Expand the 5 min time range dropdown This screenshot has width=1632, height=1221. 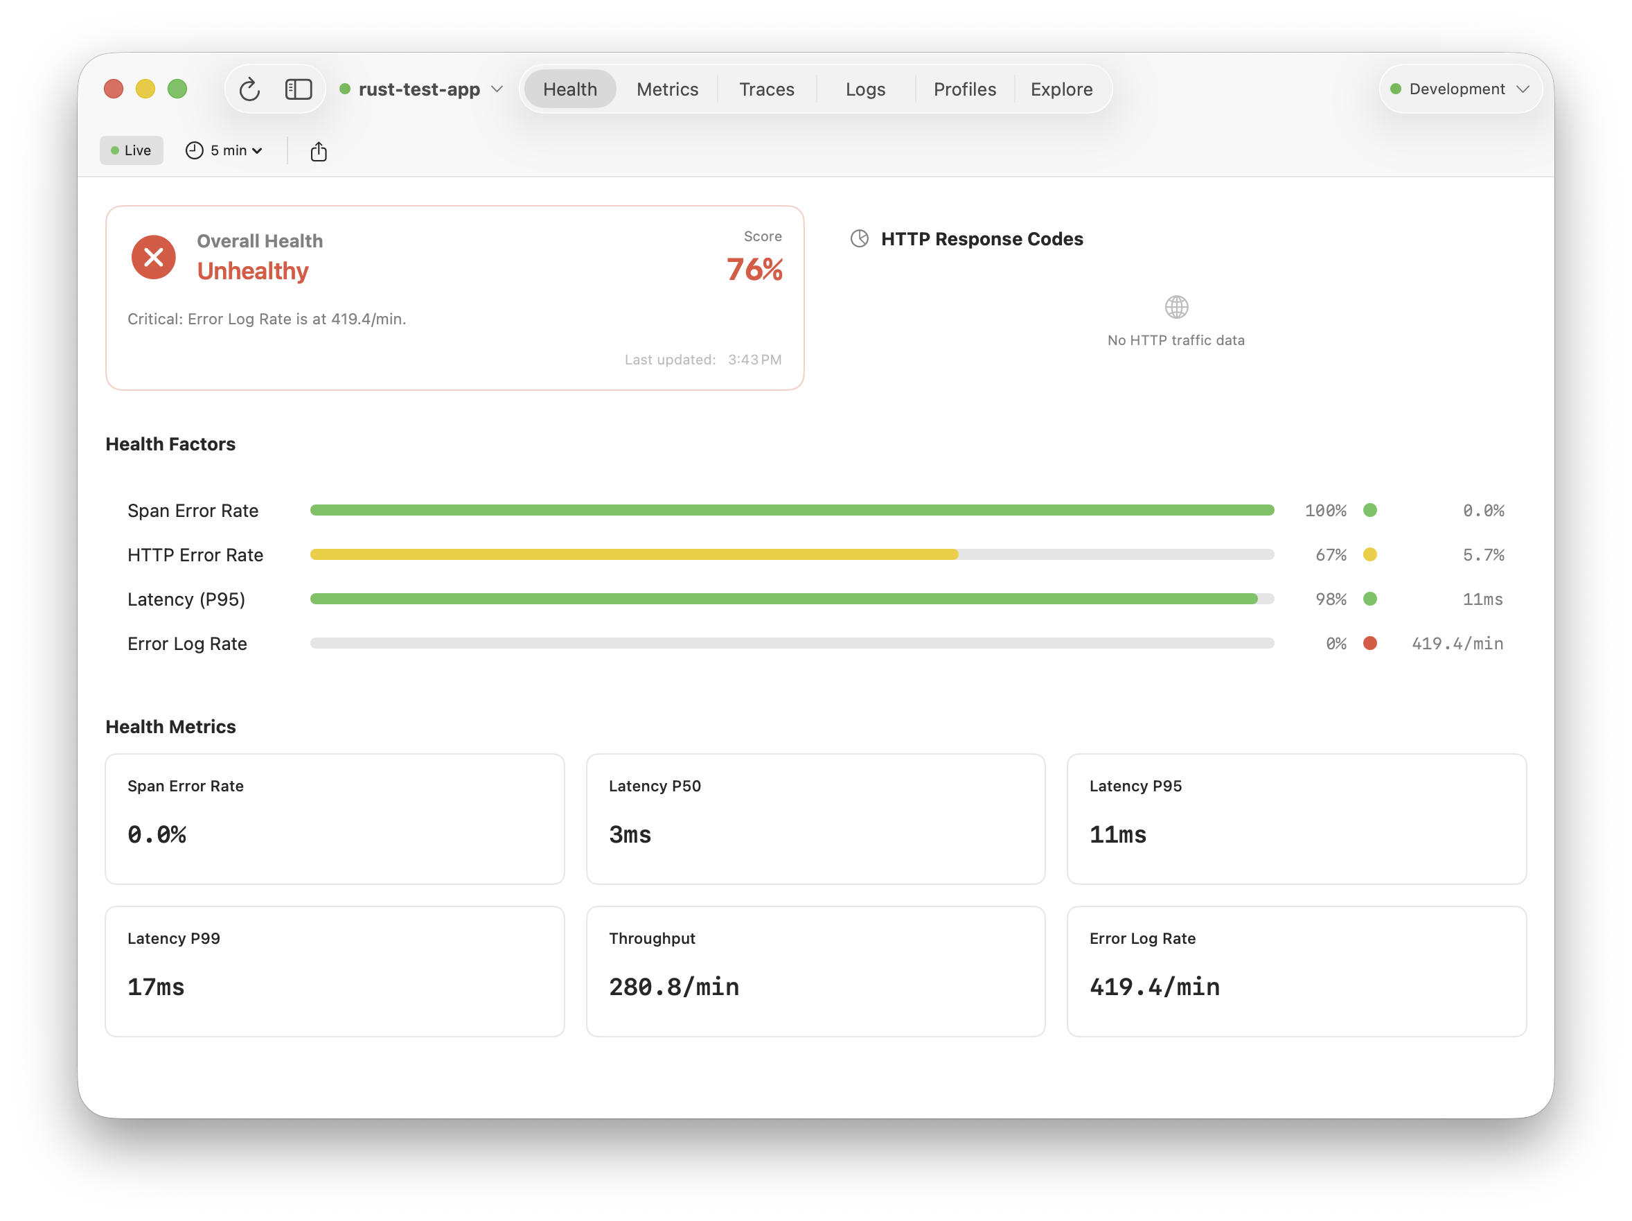pos(224,150)
